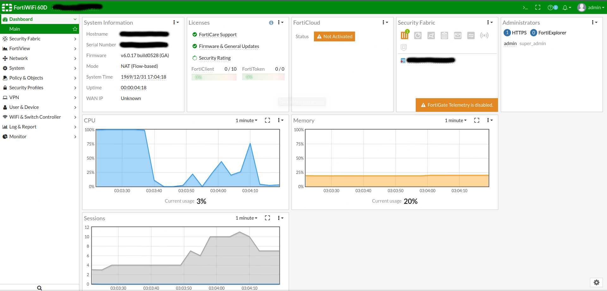Expand the Security Profiles menu
Image resolution: width=607 pixels, height=291 pixels.
coord(40,87)
